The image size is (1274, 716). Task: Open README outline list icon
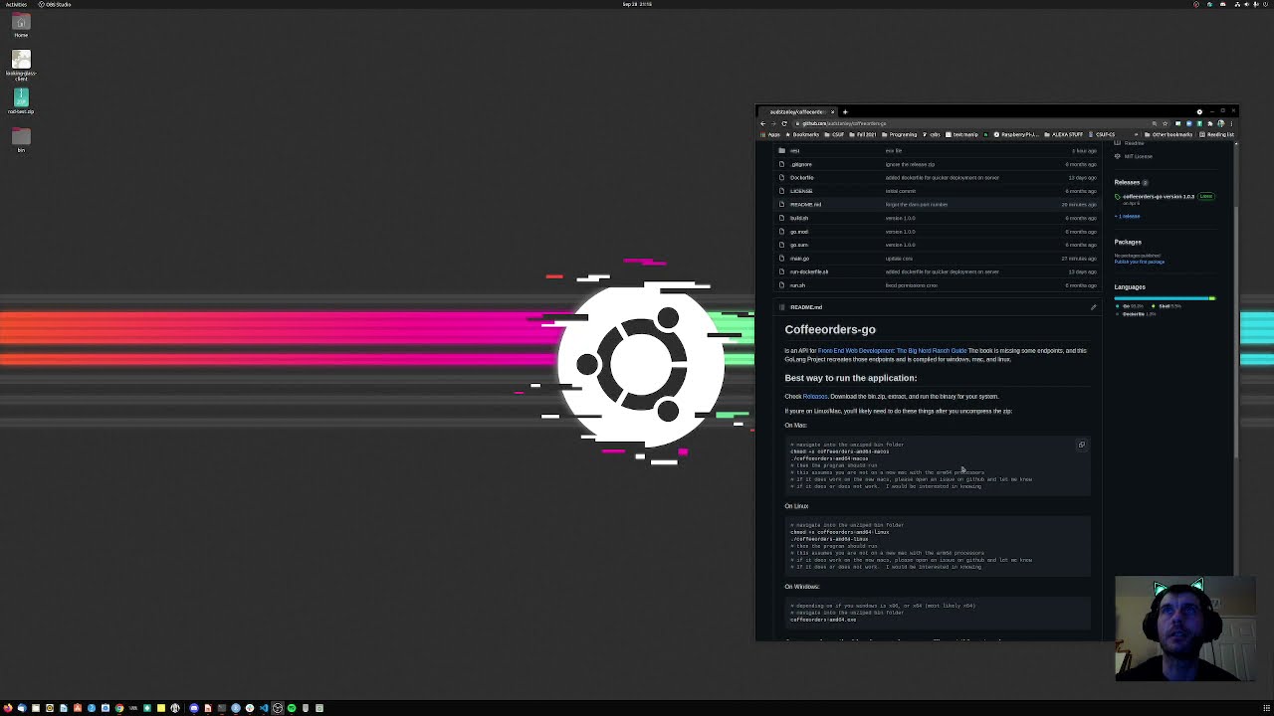click(x=782, y=307)
